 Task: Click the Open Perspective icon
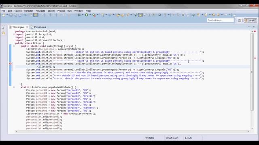coord(240,21)
